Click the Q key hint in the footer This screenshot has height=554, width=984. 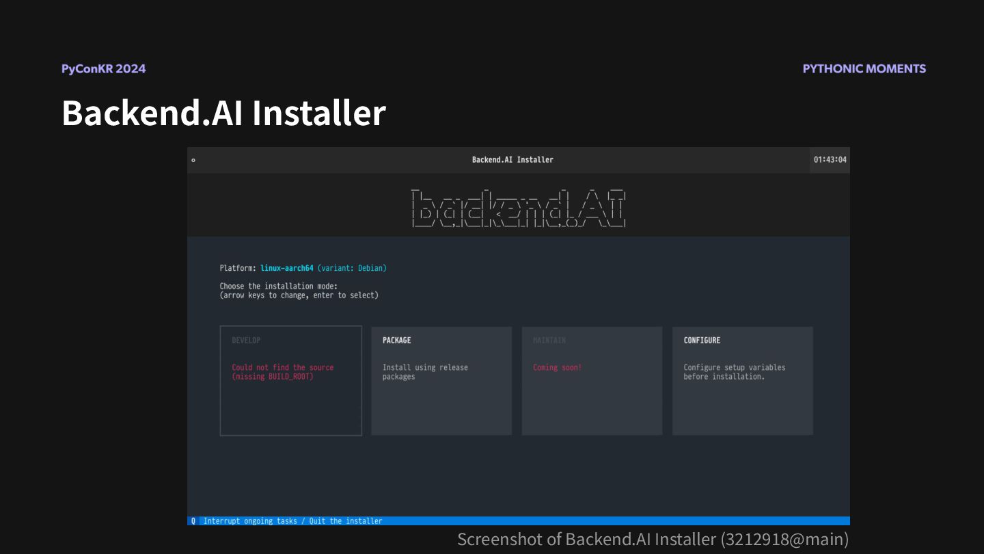193,521
